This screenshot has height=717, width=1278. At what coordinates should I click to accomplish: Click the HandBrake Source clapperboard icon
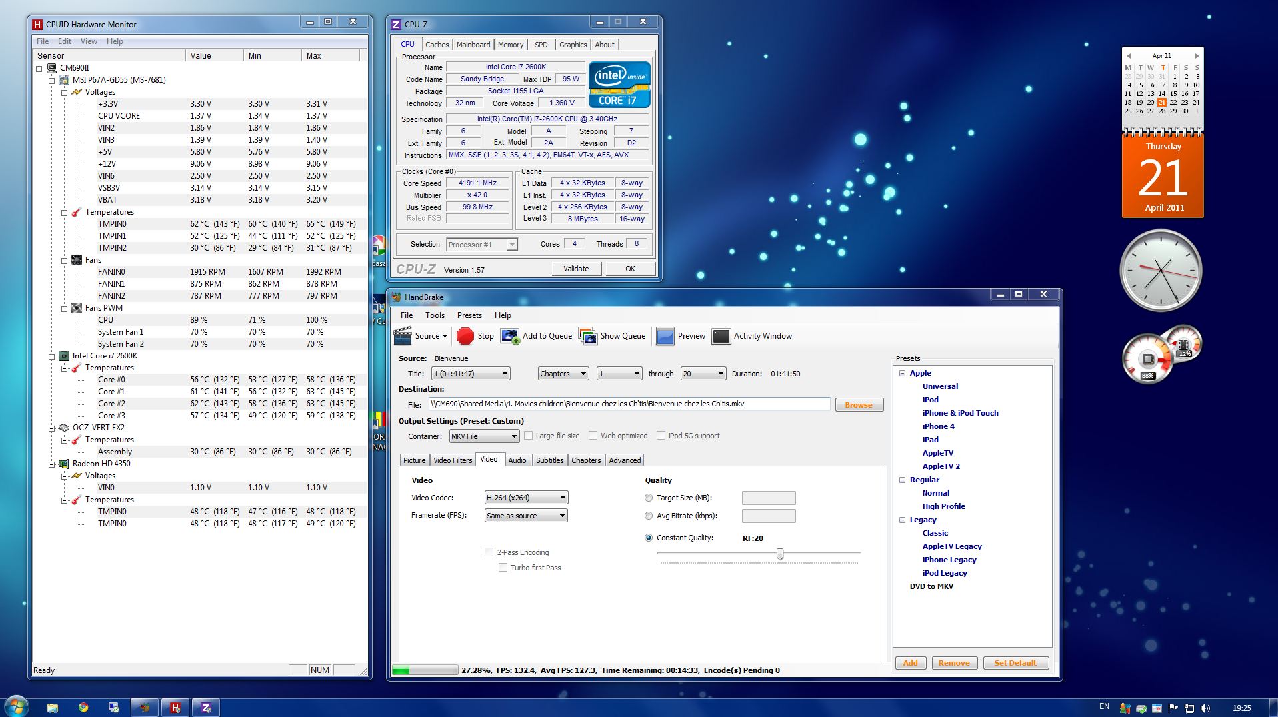(403, 336)
